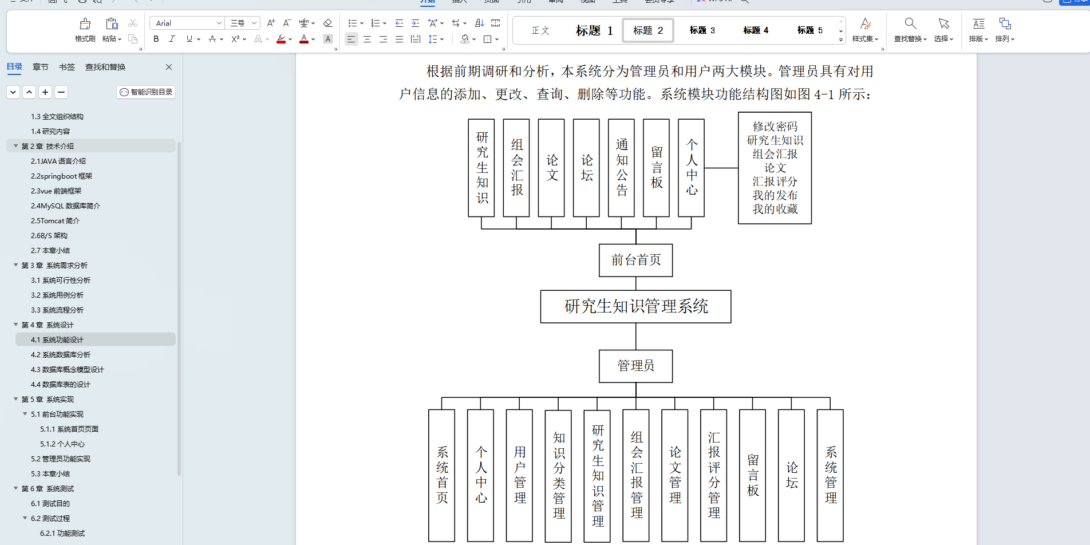Click the Paste (粘贴) clipboard icon
Image resolution: width=1090 pixels, height=545 pixels.
(112, 23)
